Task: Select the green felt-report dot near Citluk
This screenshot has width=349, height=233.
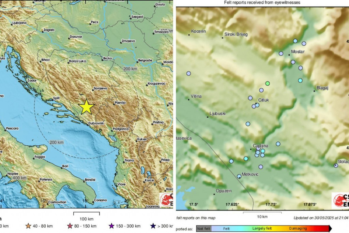Action: pyautogui.click(x=268, y=83)
